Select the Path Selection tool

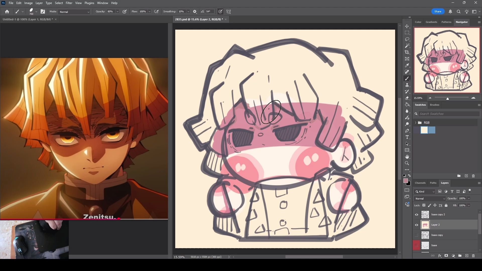point(407,144)
